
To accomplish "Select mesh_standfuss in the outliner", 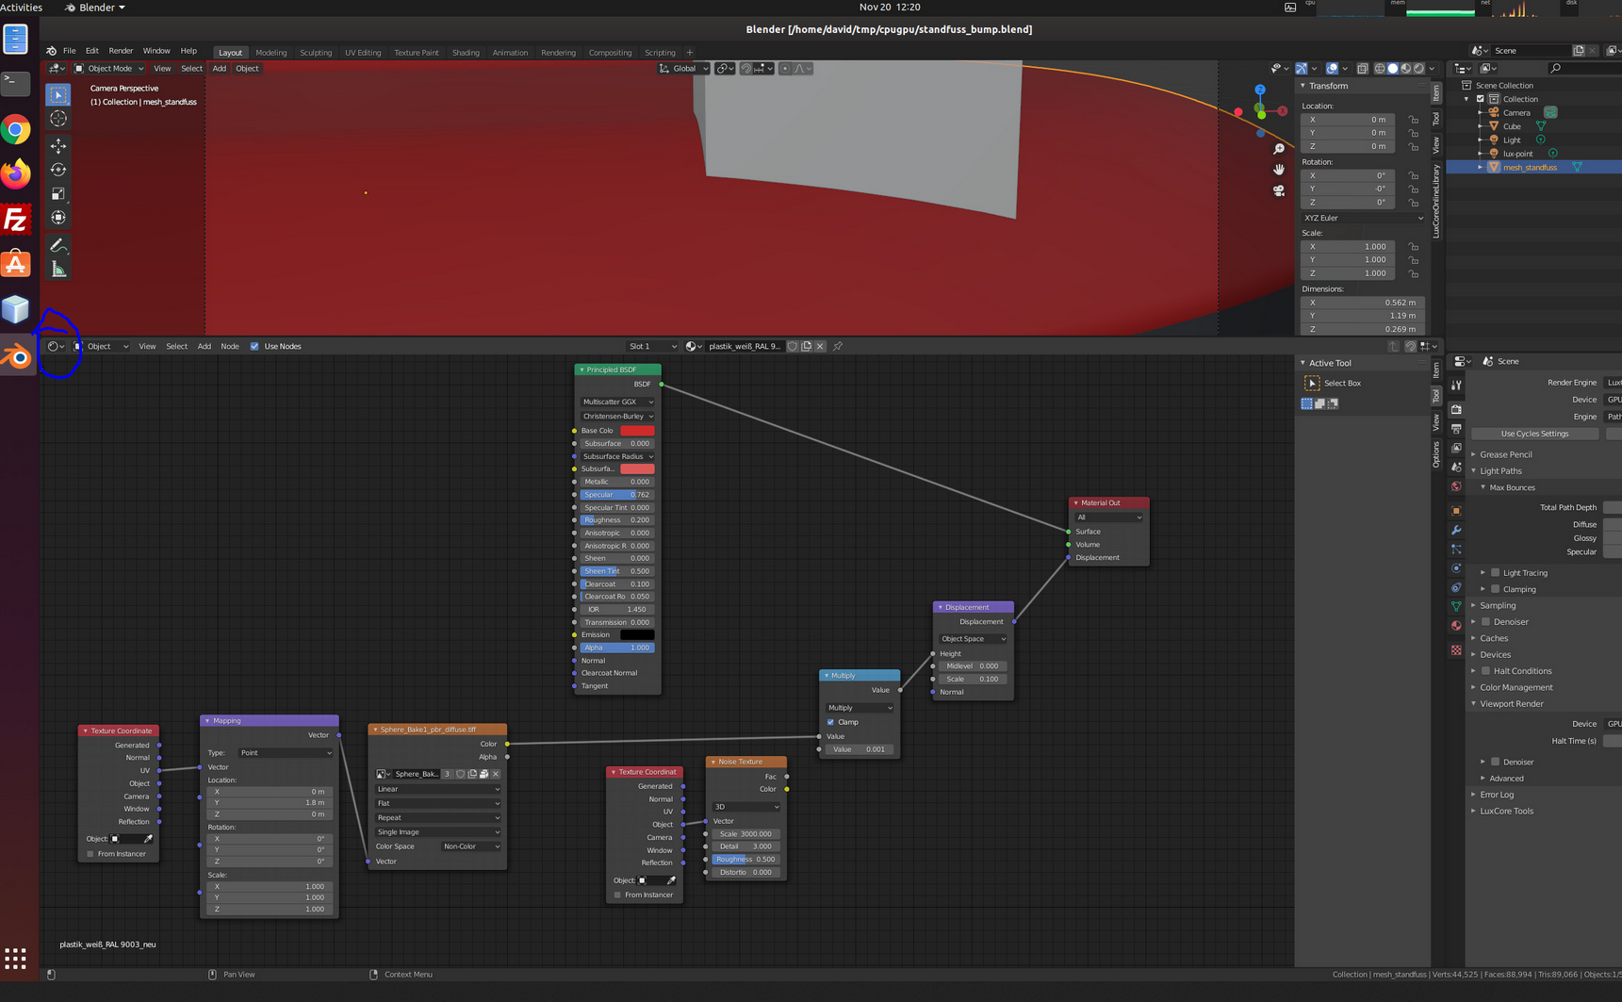I will point(1530,167).
